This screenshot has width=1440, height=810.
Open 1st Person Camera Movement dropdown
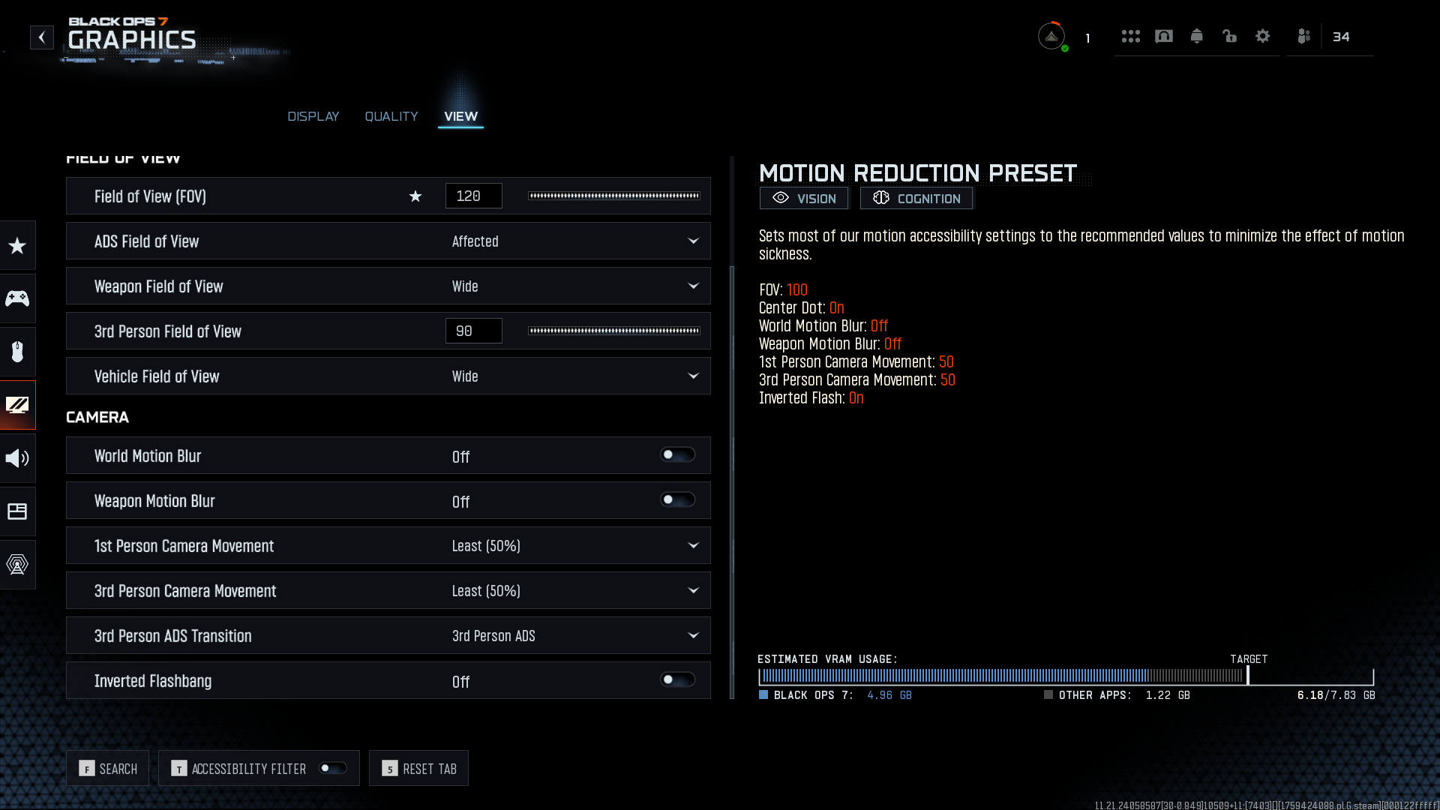[x=692, y=546]
